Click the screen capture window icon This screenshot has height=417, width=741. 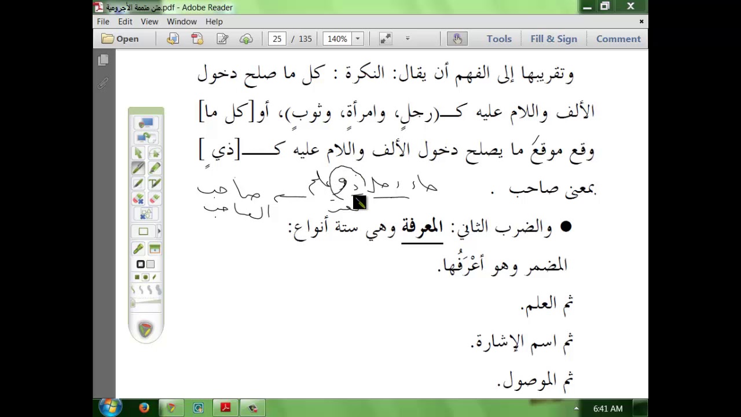[x=154, y=249]
